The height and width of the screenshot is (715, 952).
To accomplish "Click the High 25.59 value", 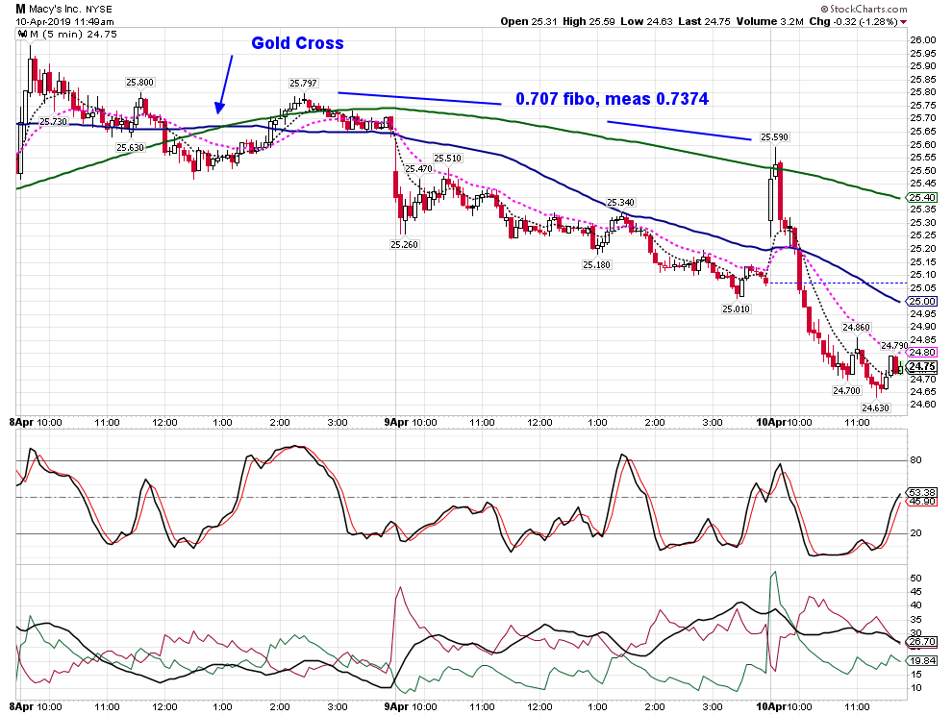I will [x=589, y=21].
